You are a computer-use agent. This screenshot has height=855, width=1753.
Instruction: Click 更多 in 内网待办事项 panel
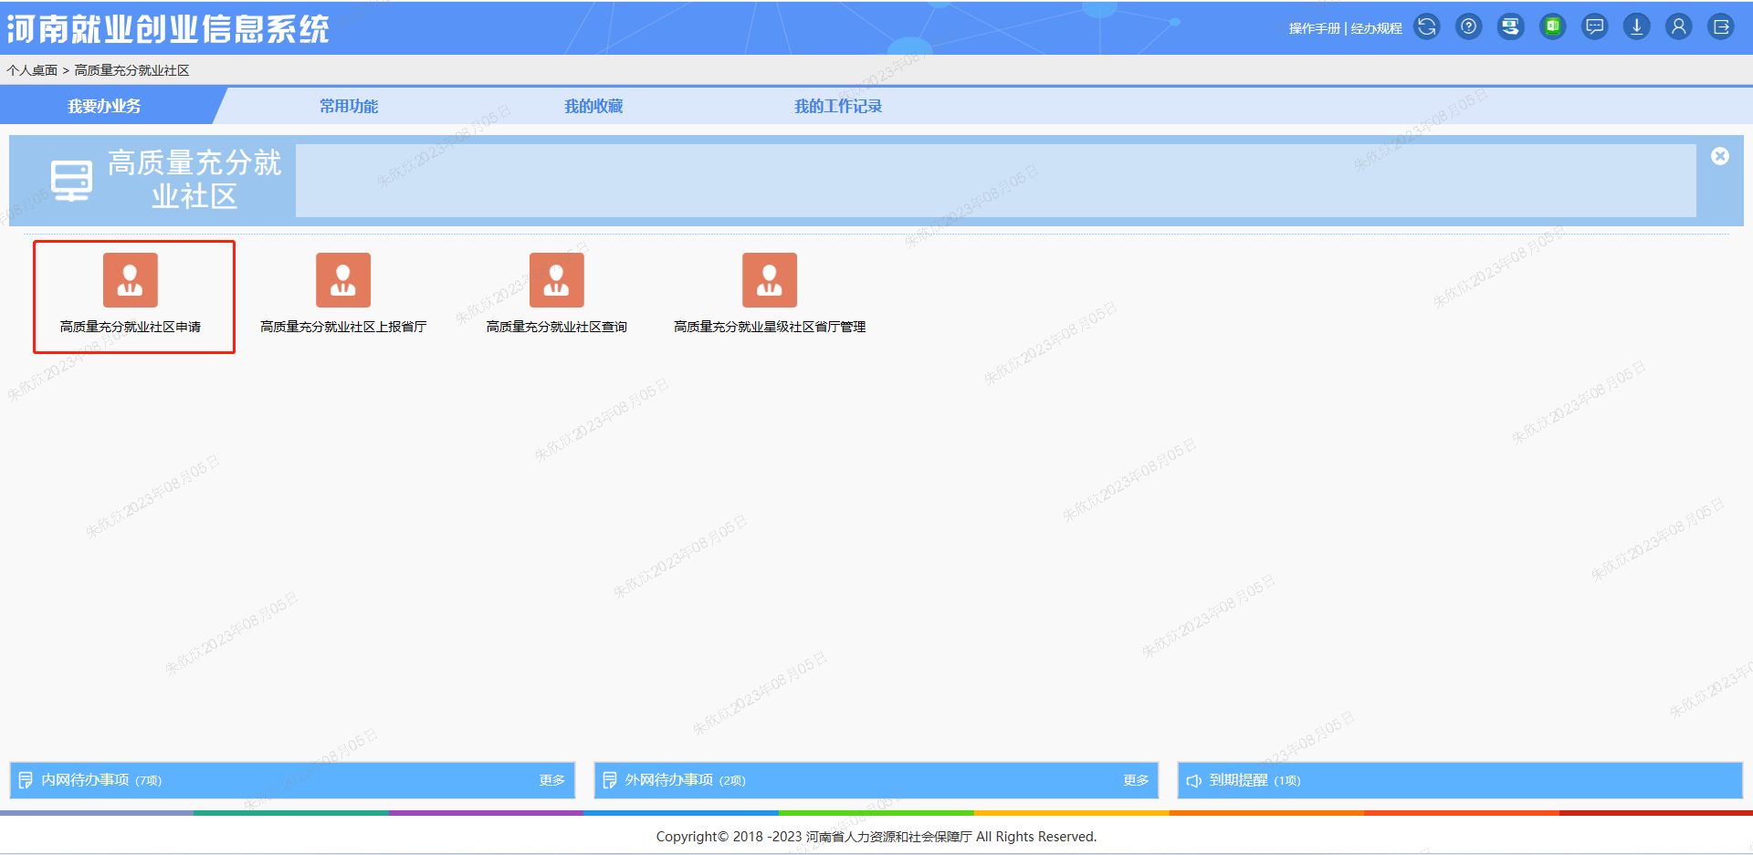pyautogui.click(x=551, y=780)
